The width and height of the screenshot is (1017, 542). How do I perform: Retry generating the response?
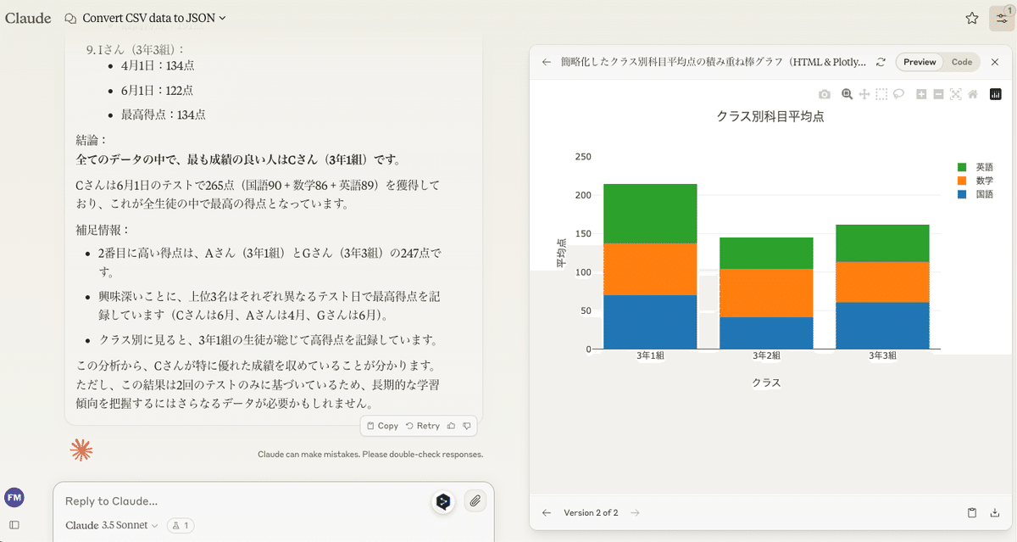[423, 426]
